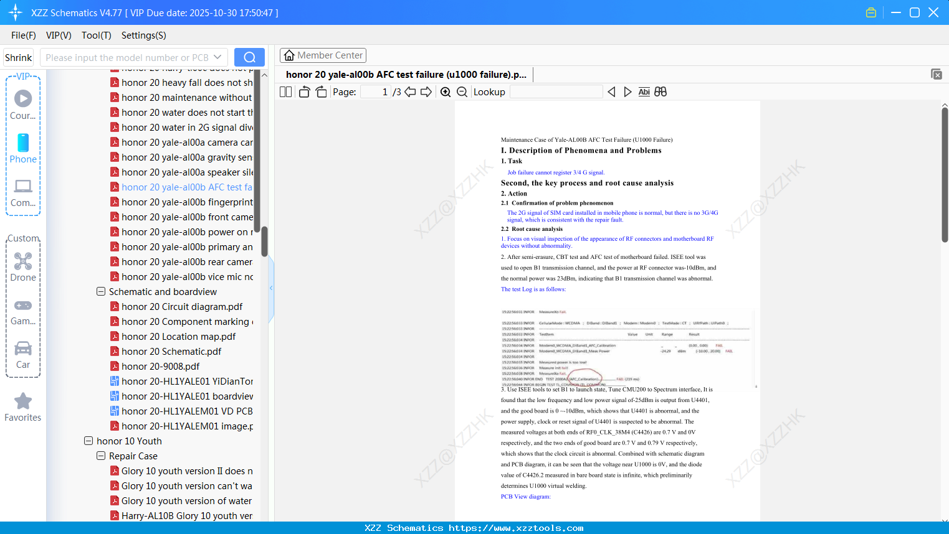The image size is (949, 534).
Task: Click the blue search magnifier button
Action: [249, 57]
